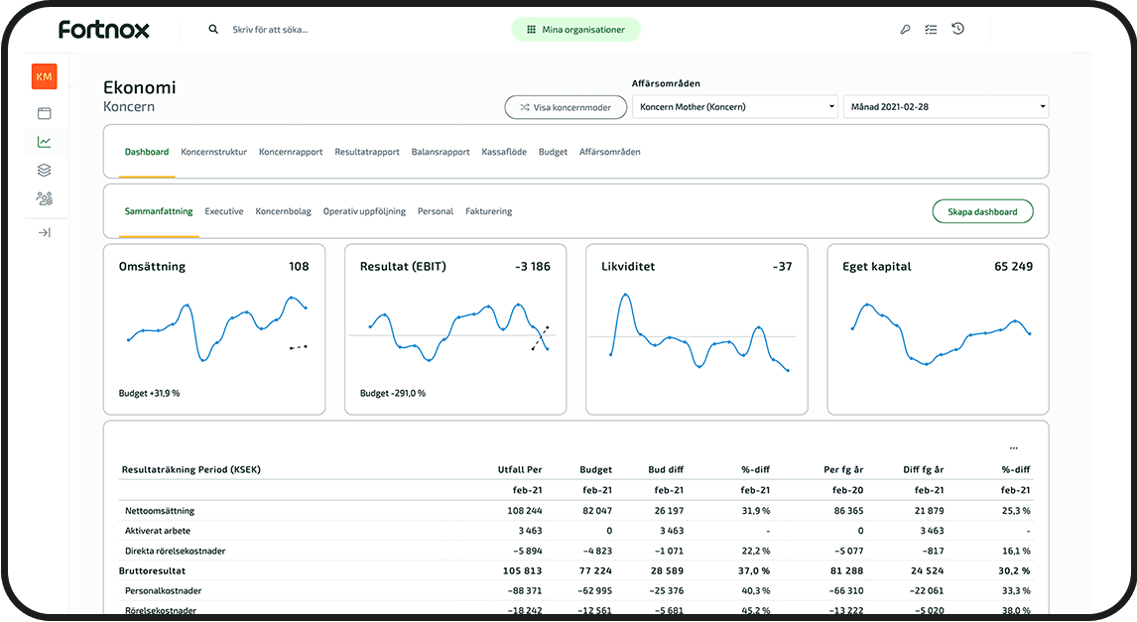Image resolution: width=1137 pixels, height=622 pixels.
Task: Open the Månad 2021-02-28 period dropdown
Action: point(945,106)
